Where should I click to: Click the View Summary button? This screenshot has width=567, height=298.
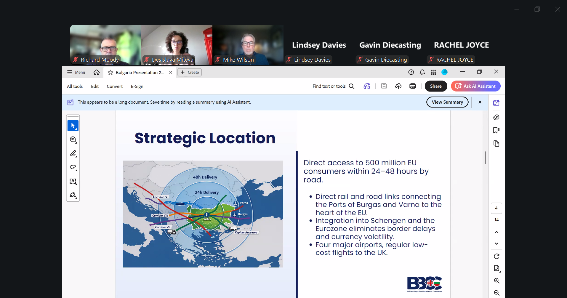pos(447,102)
